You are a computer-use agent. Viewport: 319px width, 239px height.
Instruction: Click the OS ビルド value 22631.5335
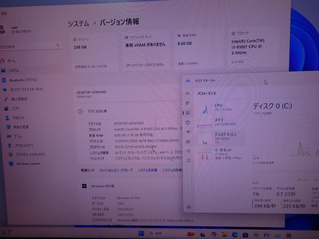tap(125, 215)
